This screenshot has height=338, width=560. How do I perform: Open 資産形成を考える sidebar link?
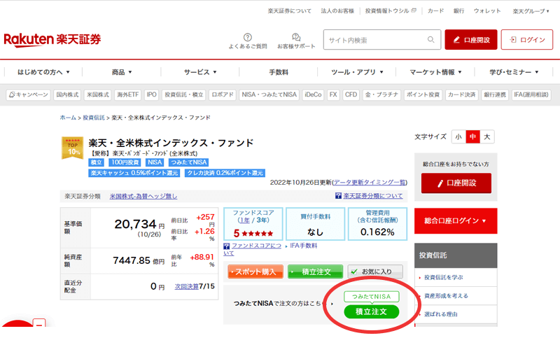(x=446, y=296)
